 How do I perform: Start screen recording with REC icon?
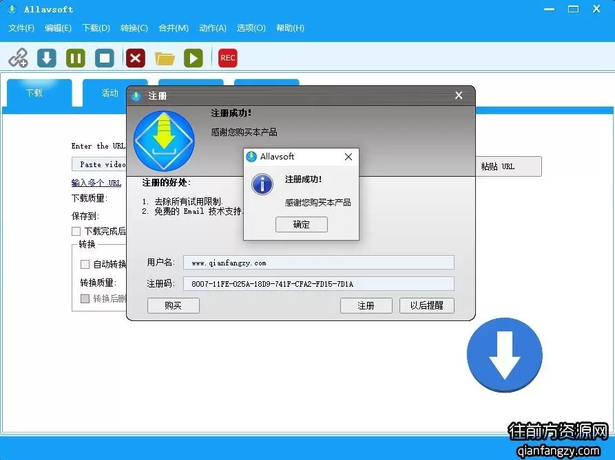coord(227,58)
